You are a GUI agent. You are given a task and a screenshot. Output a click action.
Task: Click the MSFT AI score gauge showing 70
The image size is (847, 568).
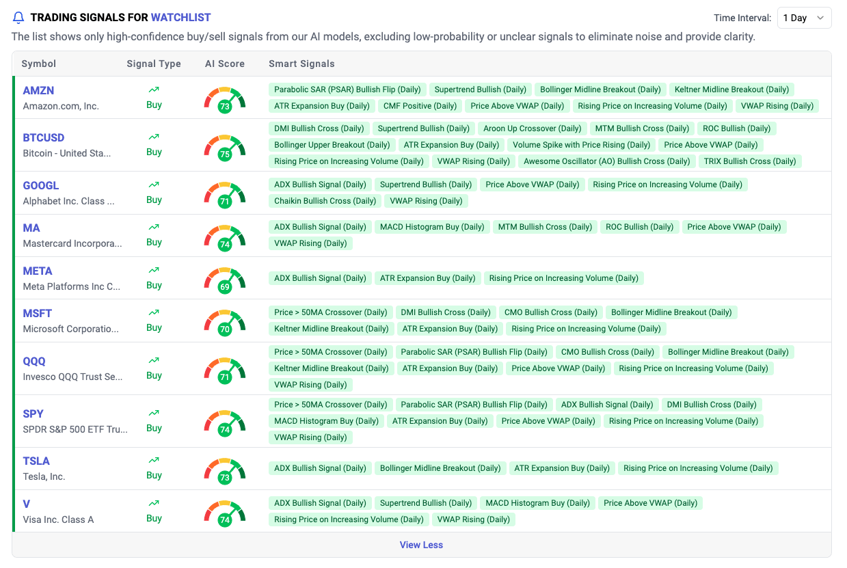[224, 322]
